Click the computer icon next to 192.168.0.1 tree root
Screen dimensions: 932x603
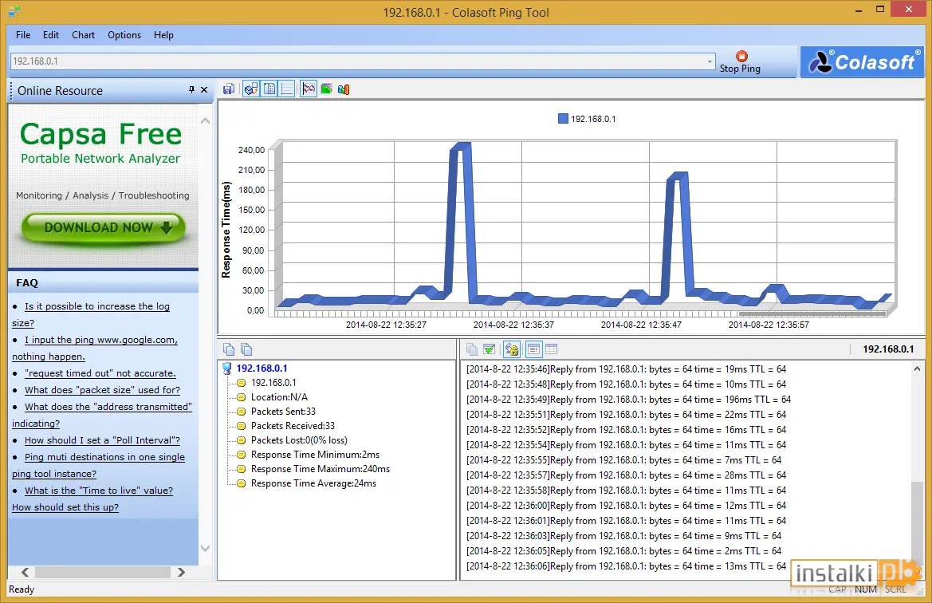click(x=227, y=368)
